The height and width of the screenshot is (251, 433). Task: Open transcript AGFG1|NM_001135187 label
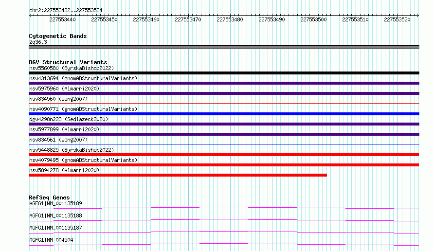[55, 228]
